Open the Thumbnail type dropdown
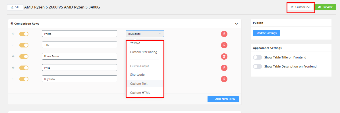This screenshot has height=113, width=340. [x=145, y=34]
